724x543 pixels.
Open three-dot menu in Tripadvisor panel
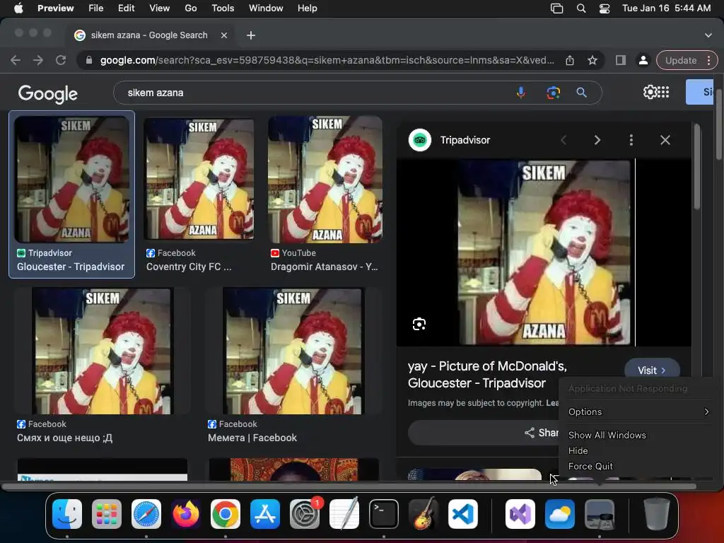click(x=631, y=140)
